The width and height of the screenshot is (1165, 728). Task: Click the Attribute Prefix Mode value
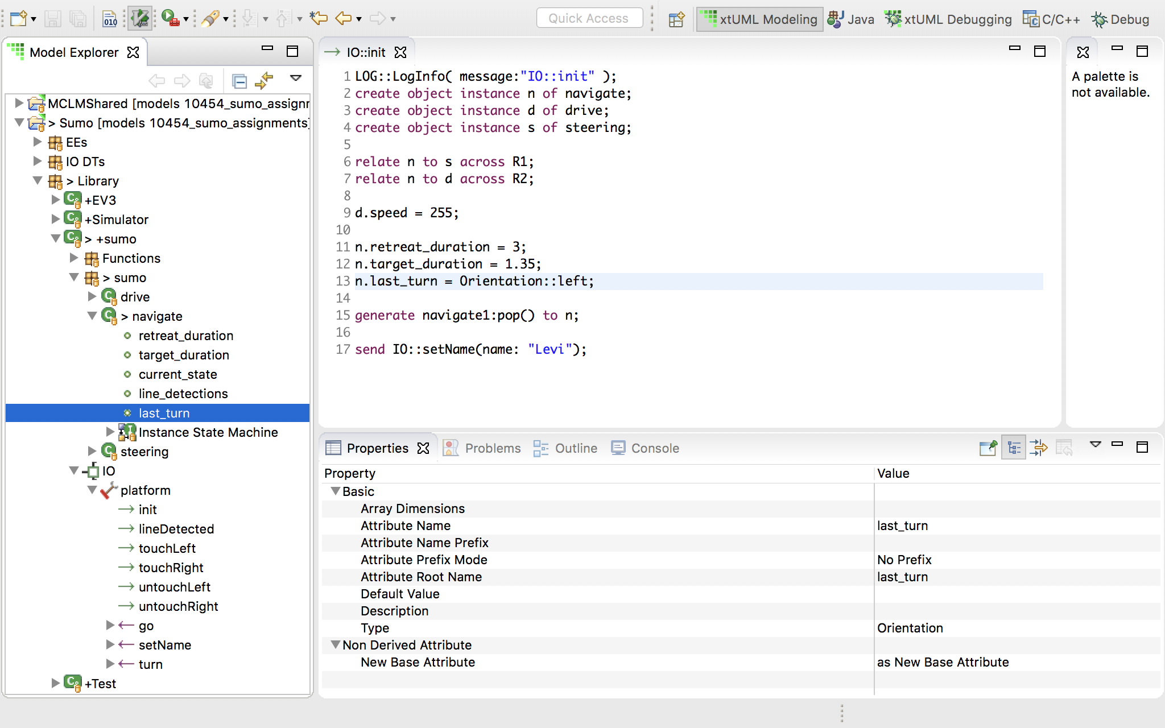(x=904, y=560)
